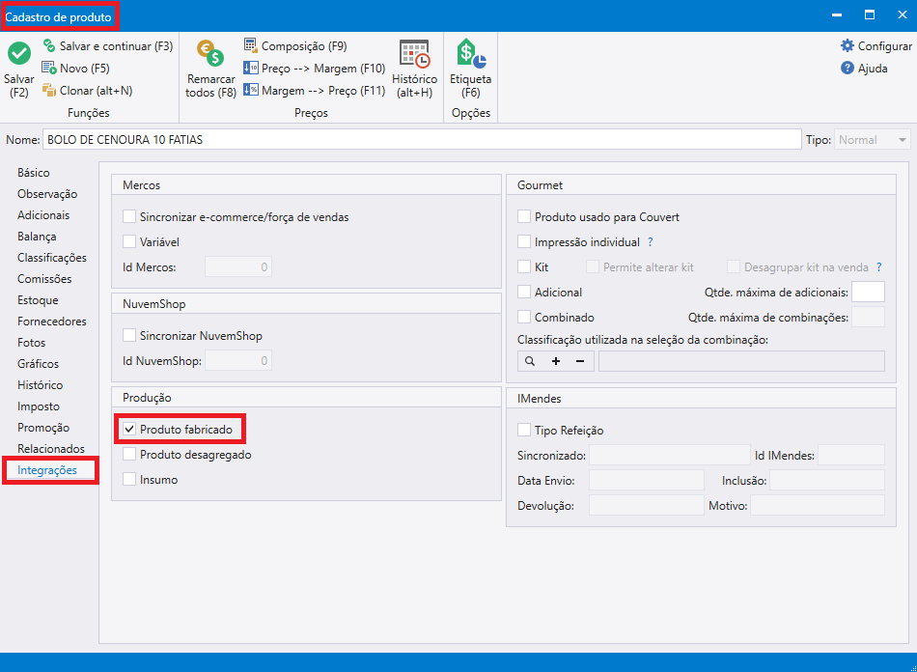Click the question mark beside Desagrupar kit na venda
The width and height of the screenshot is (917, 672).
click(879, 267)
